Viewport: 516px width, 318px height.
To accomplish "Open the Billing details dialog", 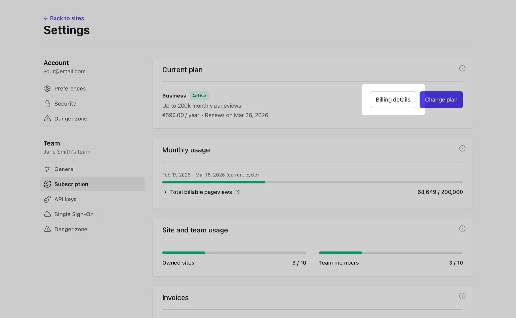I will 392,99.
